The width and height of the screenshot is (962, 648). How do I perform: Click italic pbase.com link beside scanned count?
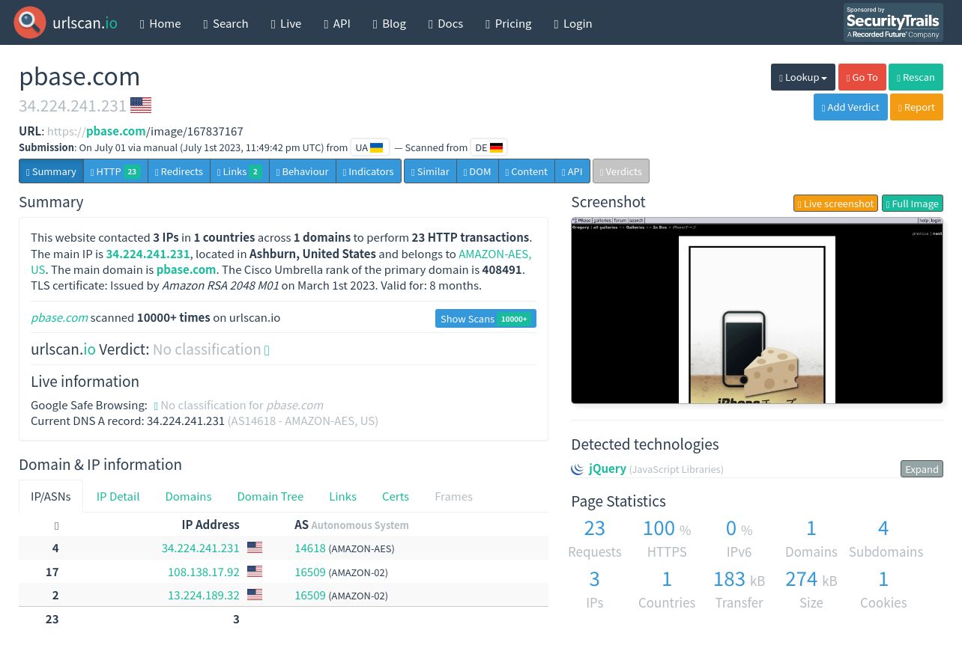click(x=59, y=317)
